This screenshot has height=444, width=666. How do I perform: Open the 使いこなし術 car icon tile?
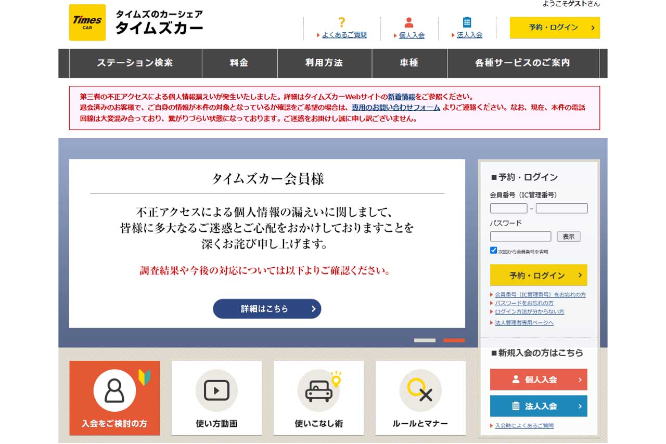click(318, 398)
